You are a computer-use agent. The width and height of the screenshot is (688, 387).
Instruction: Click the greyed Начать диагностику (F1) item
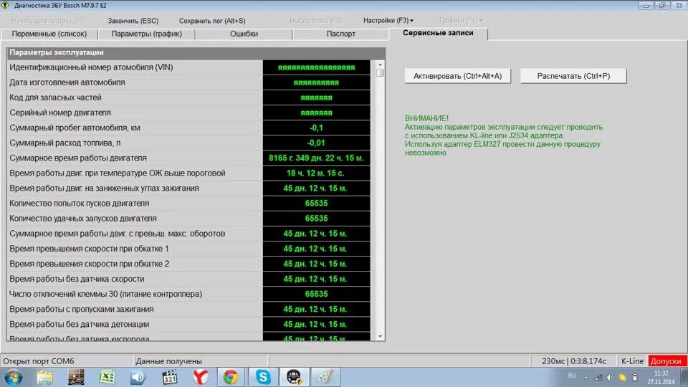click(x=49, y=21)
